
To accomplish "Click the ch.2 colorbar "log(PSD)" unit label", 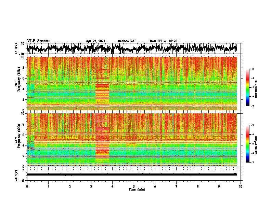I will point(256,145).
